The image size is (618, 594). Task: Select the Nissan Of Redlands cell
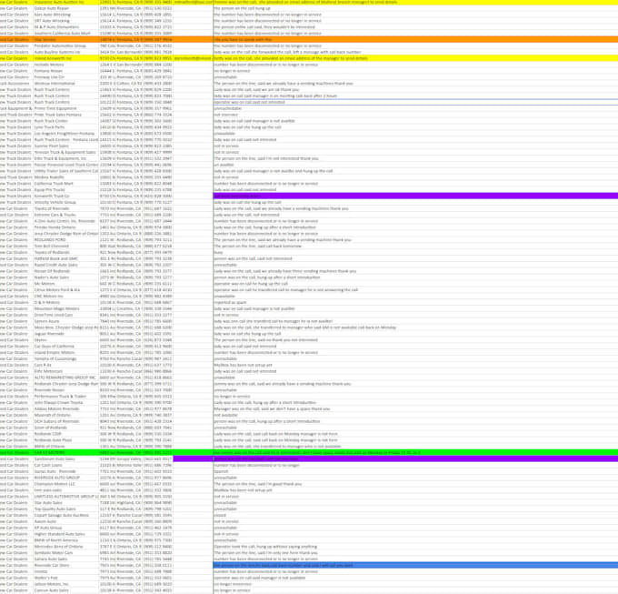pyautogui.click(x=65, y=271)
